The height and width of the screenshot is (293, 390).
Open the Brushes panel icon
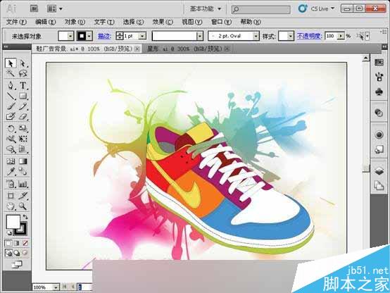pyautogui.click(x=379, y=77)
